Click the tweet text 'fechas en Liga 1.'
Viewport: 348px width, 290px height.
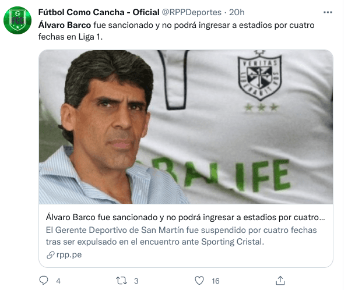[x=71, y=37]
